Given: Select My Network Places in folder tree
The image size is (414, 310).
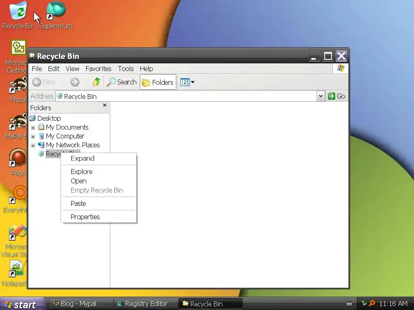Looking at the screenshot, I should [x=73, y=145].
